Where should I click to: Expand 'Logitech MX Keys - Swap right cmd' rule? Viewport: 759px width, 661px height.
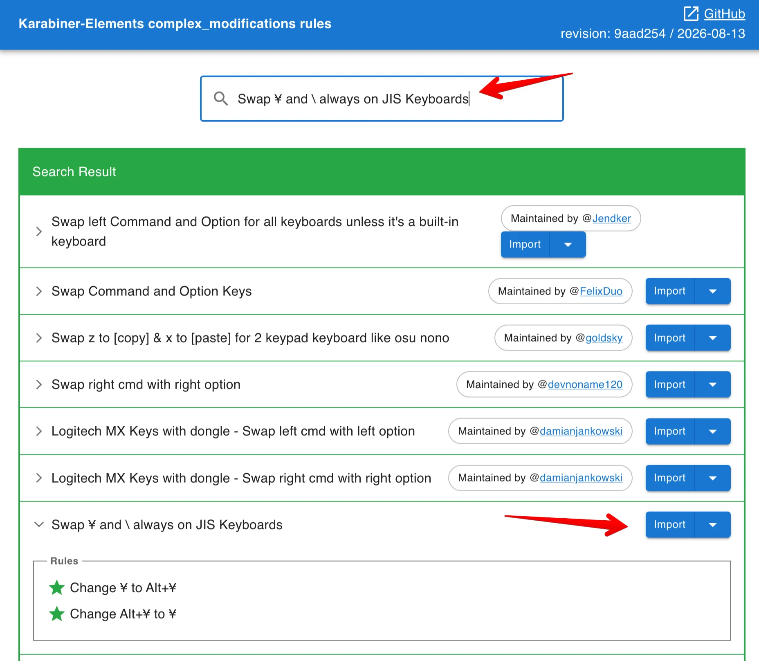[x=39, y=478]
